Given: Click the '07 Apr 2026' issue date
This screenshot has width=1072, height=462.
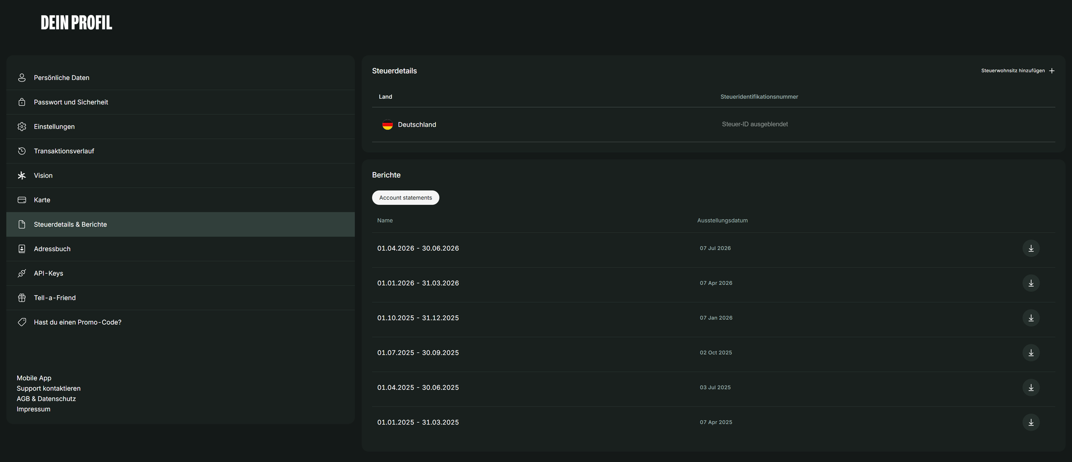Looking at the screenshot, I should (716, 283).
